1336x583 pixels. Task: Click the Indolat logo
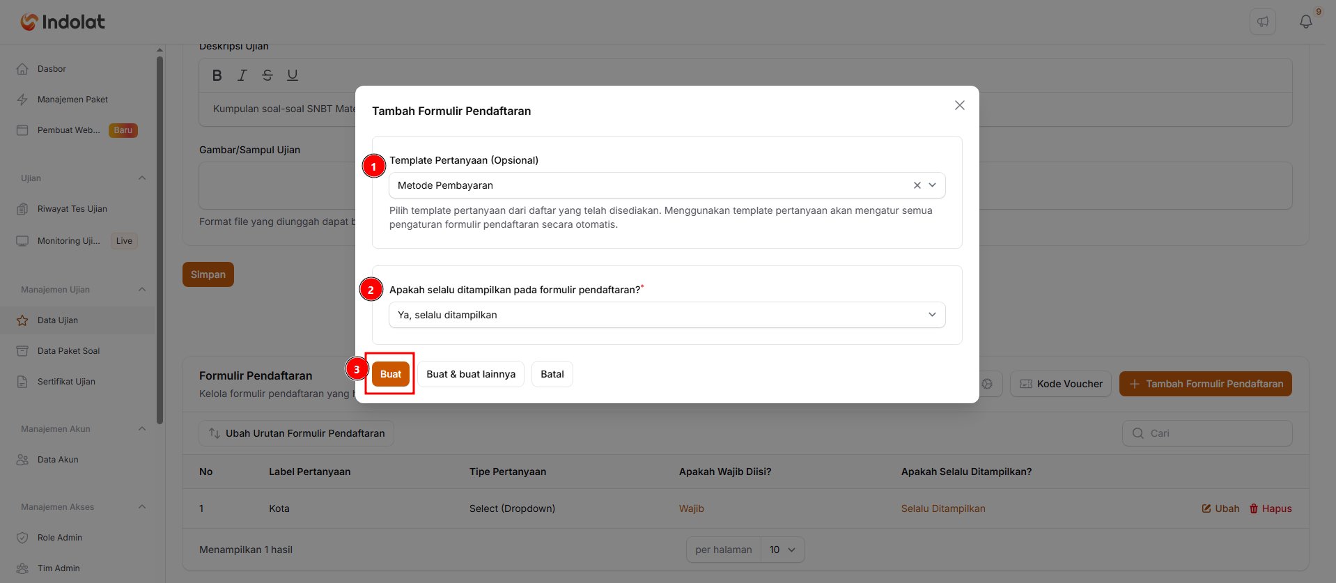click(63, 22)
